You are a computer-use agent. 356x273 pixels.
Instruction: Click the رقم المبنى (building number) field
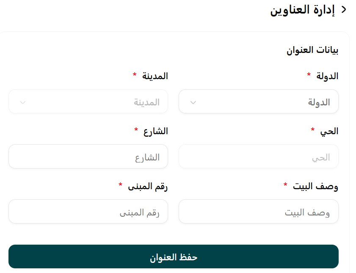click(x=88, y=211)
